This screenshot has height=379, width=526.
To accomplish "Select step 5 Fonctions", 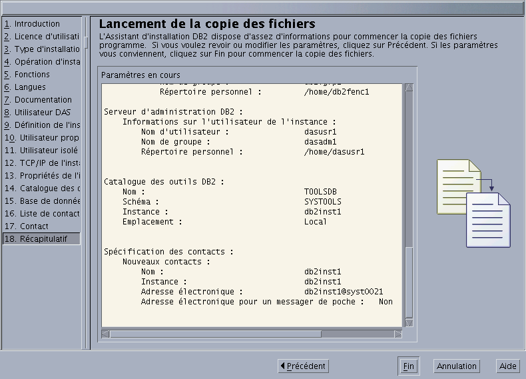I will pyautogui.click(x=41, y=74).
